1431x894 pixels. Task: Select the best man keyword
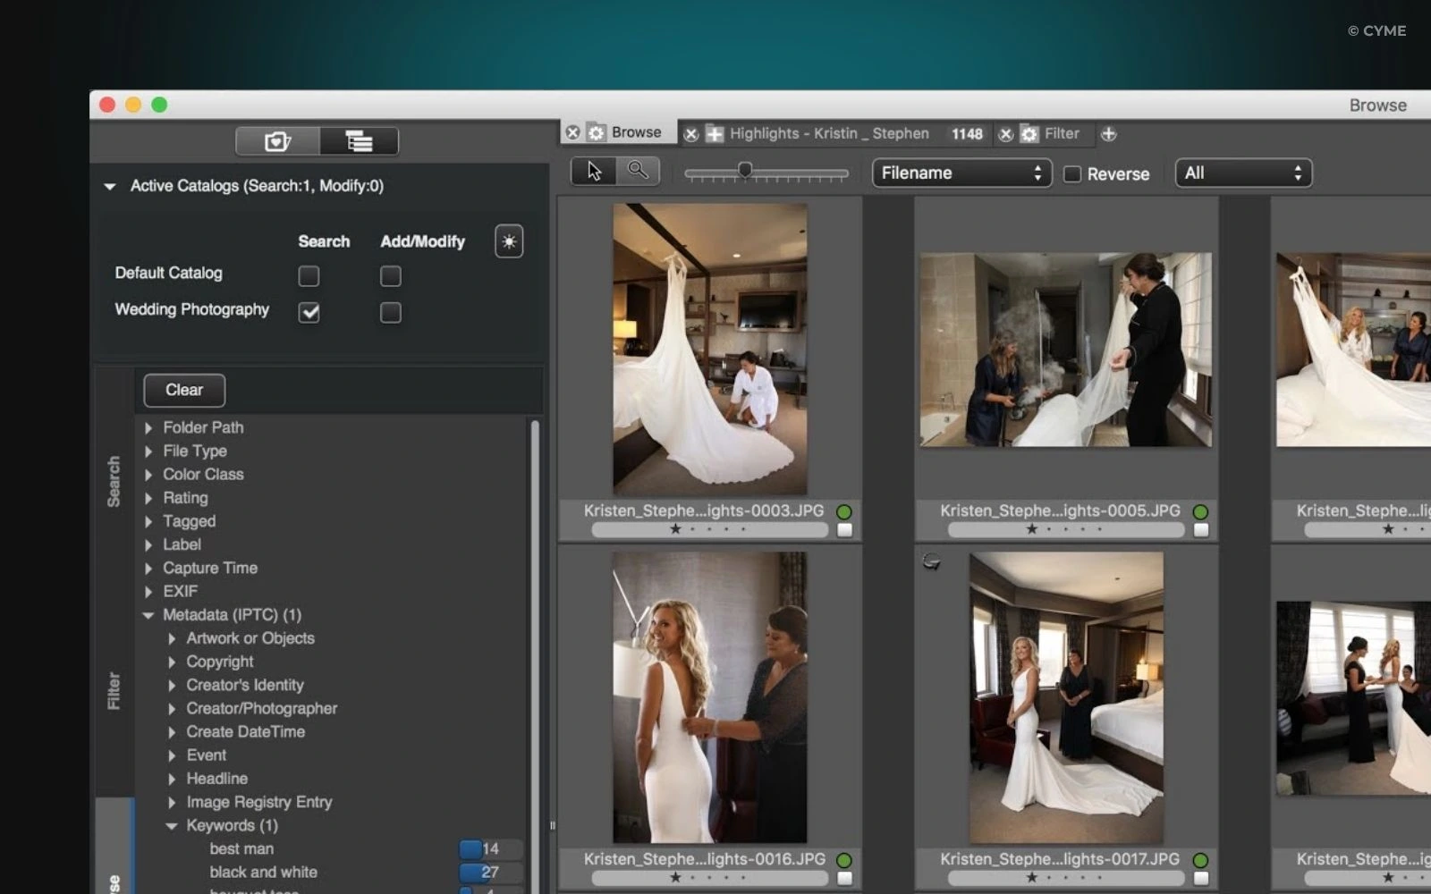coord(241,849)
